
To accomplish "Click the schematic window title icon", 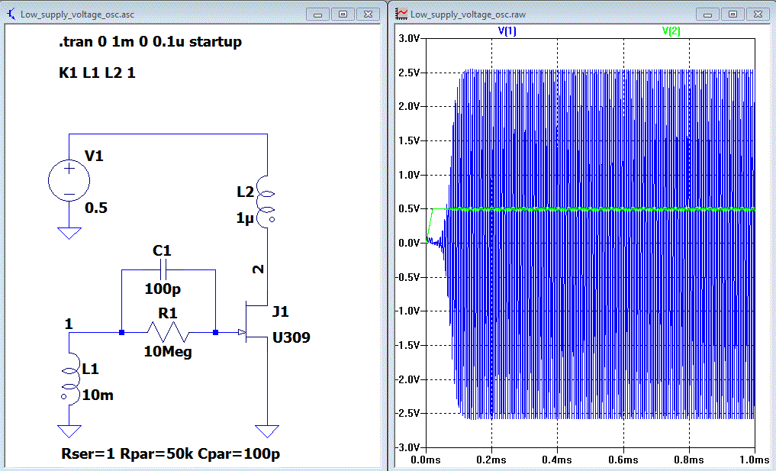I will click(x=11, y=14).
